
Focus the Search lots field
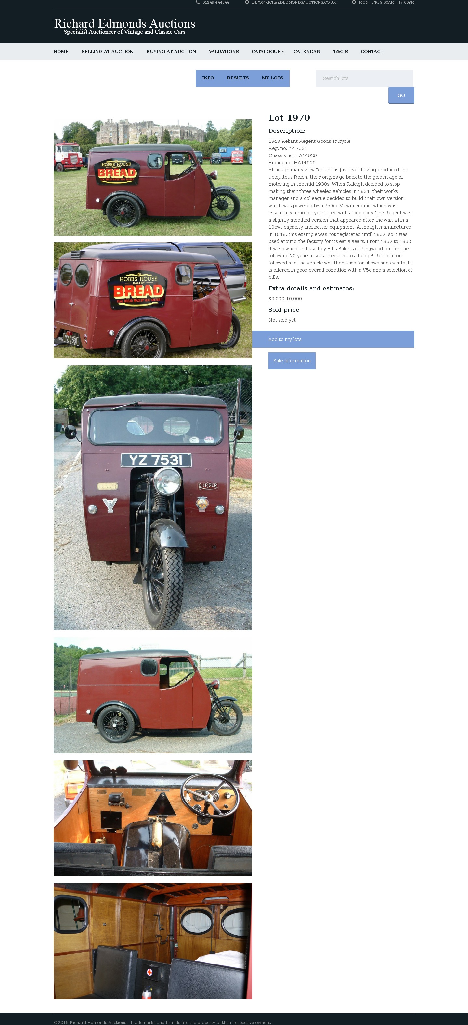pos(364,78)
